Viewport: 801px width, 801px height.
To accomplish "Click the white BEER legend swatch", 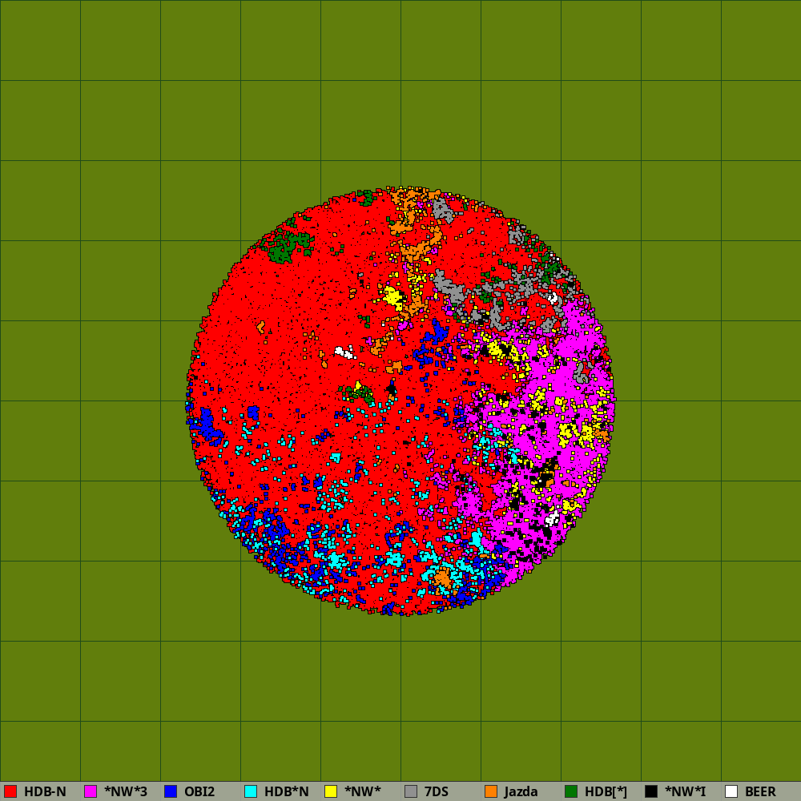I will (x=731, y=791).
